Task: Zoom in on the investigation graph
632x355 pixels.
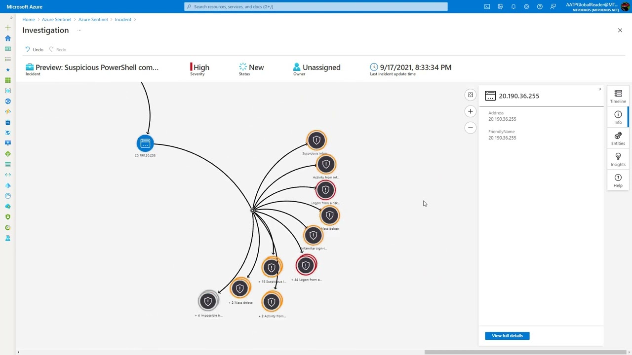Action: coord(471,111)
